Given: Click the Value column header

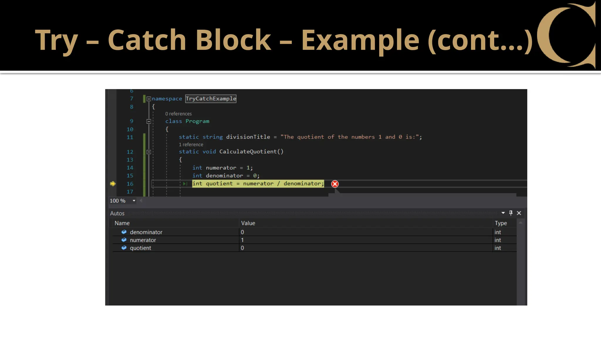Looking at the screenshot, I should click(248, 223).
